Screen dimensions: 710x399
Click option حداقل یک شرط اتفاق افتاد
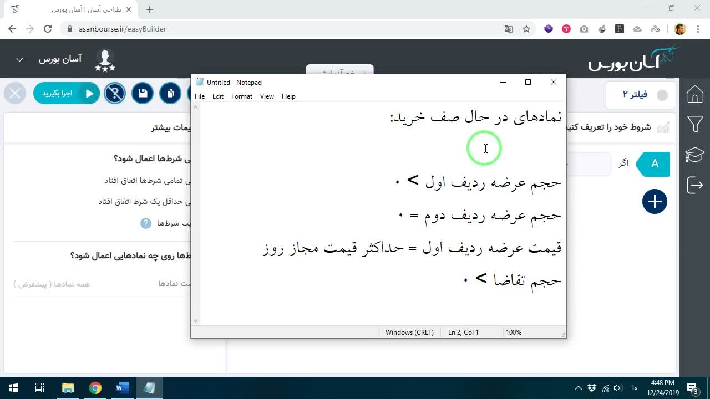click(x=144, y=202)
